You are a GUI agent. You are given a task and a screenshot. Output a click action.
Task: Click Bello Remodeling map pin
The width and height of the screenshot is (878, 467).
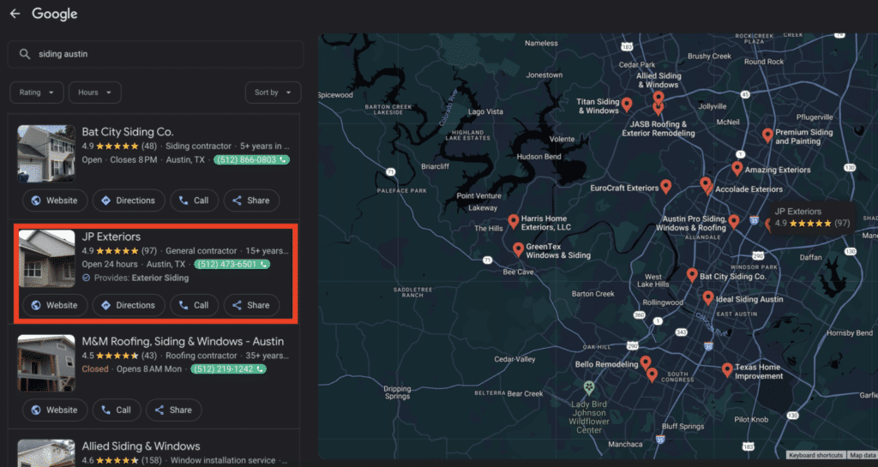646,363
